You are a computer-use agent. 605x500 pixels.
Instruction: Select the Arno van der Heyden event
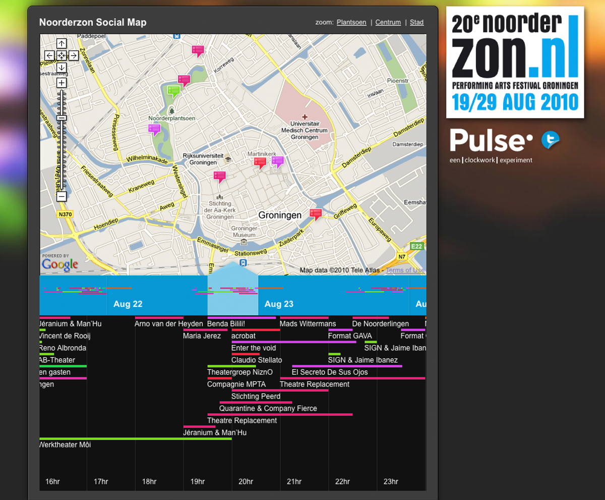coord(169,324)
